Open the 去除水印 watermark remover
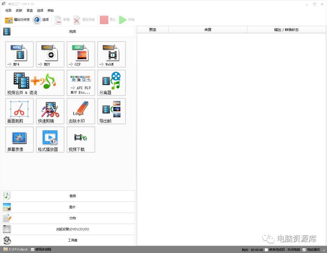Viewport: 327px width, 253px height. pyautogui.click(x=81, y=111)
